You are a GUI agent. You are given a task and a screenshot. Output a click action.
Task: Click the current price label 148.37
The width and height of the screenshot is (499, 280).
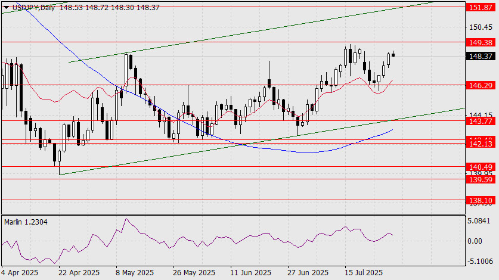481,57
